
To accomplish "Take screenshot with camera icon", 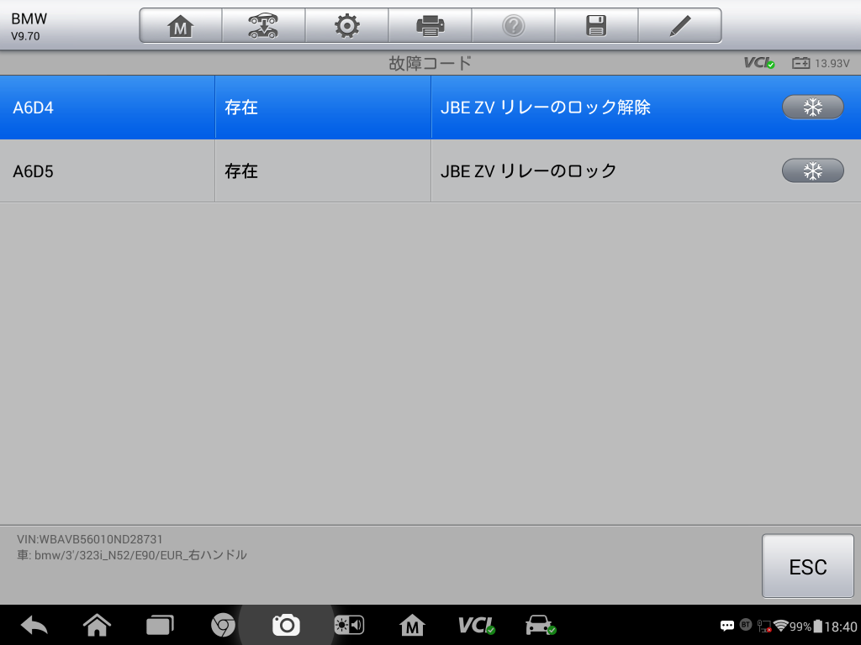I will [286, 625].
